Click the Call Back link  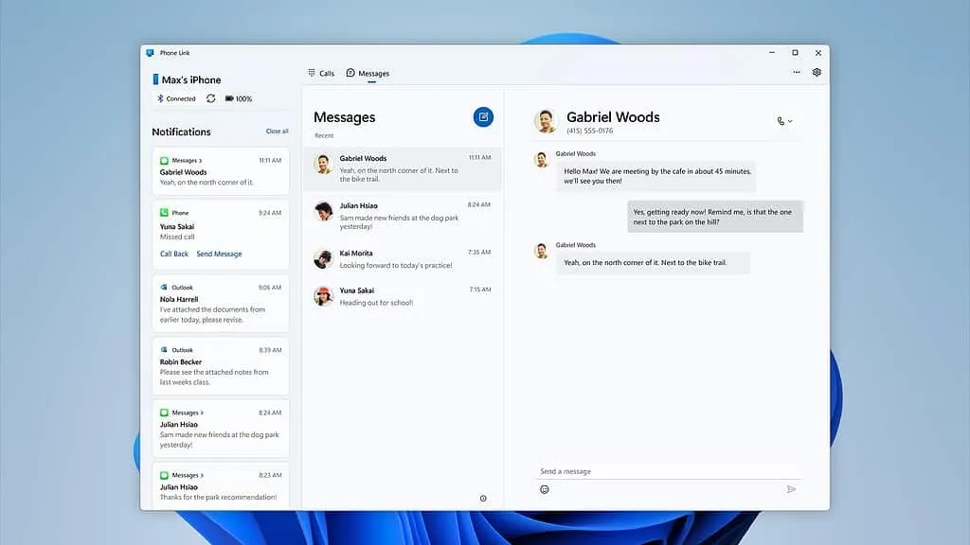click(172, 254)
